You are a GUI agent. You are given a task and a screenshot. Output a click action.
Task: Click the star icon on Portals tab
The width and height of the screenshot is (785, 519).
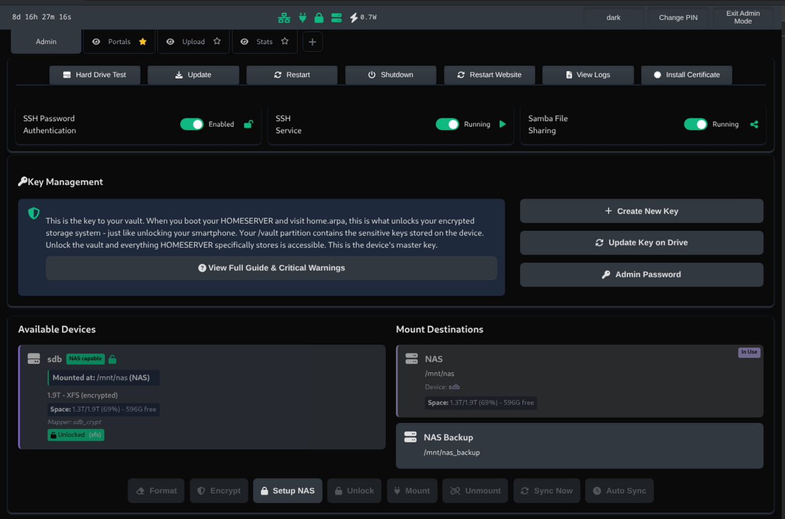pos(143,42)
